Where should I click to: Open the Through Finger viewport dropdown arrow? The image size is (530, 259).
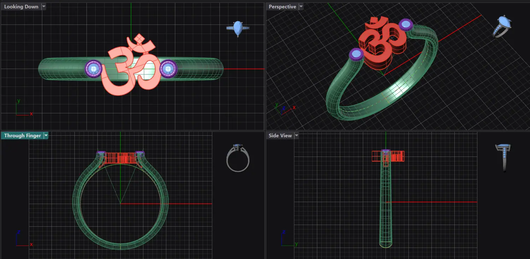46,136
